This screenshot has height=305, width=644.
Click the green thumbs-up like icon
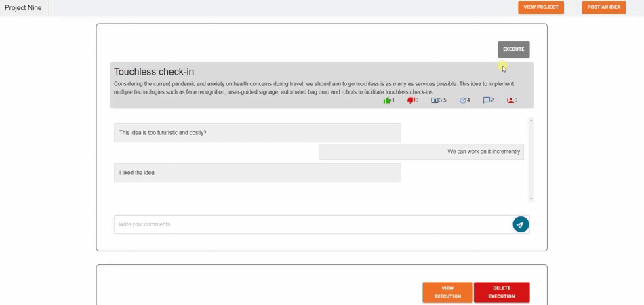click(387, 100)
